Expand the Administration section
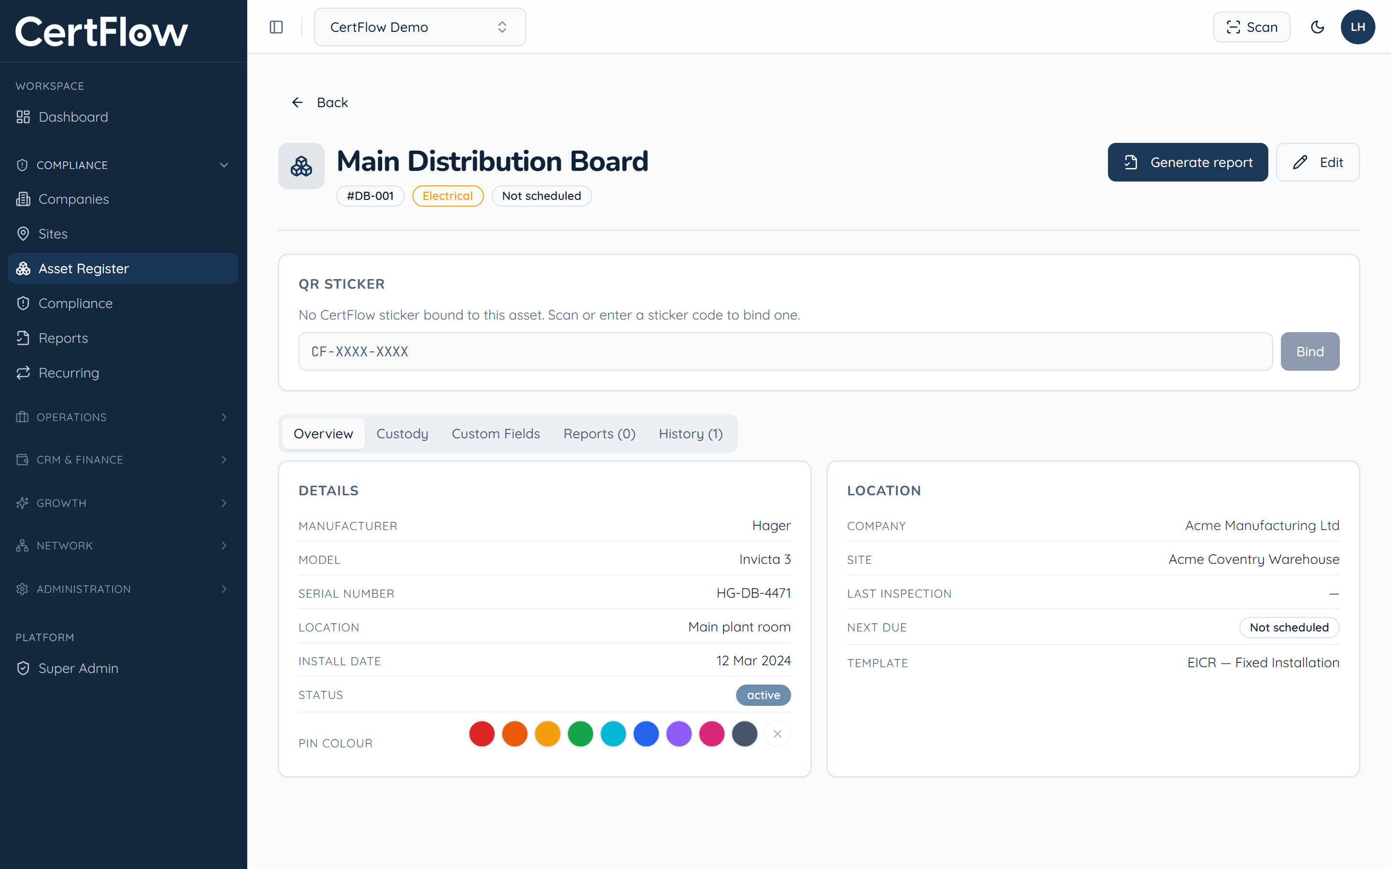The width and height of the screenshot is (1391, 869). (123, 589)
